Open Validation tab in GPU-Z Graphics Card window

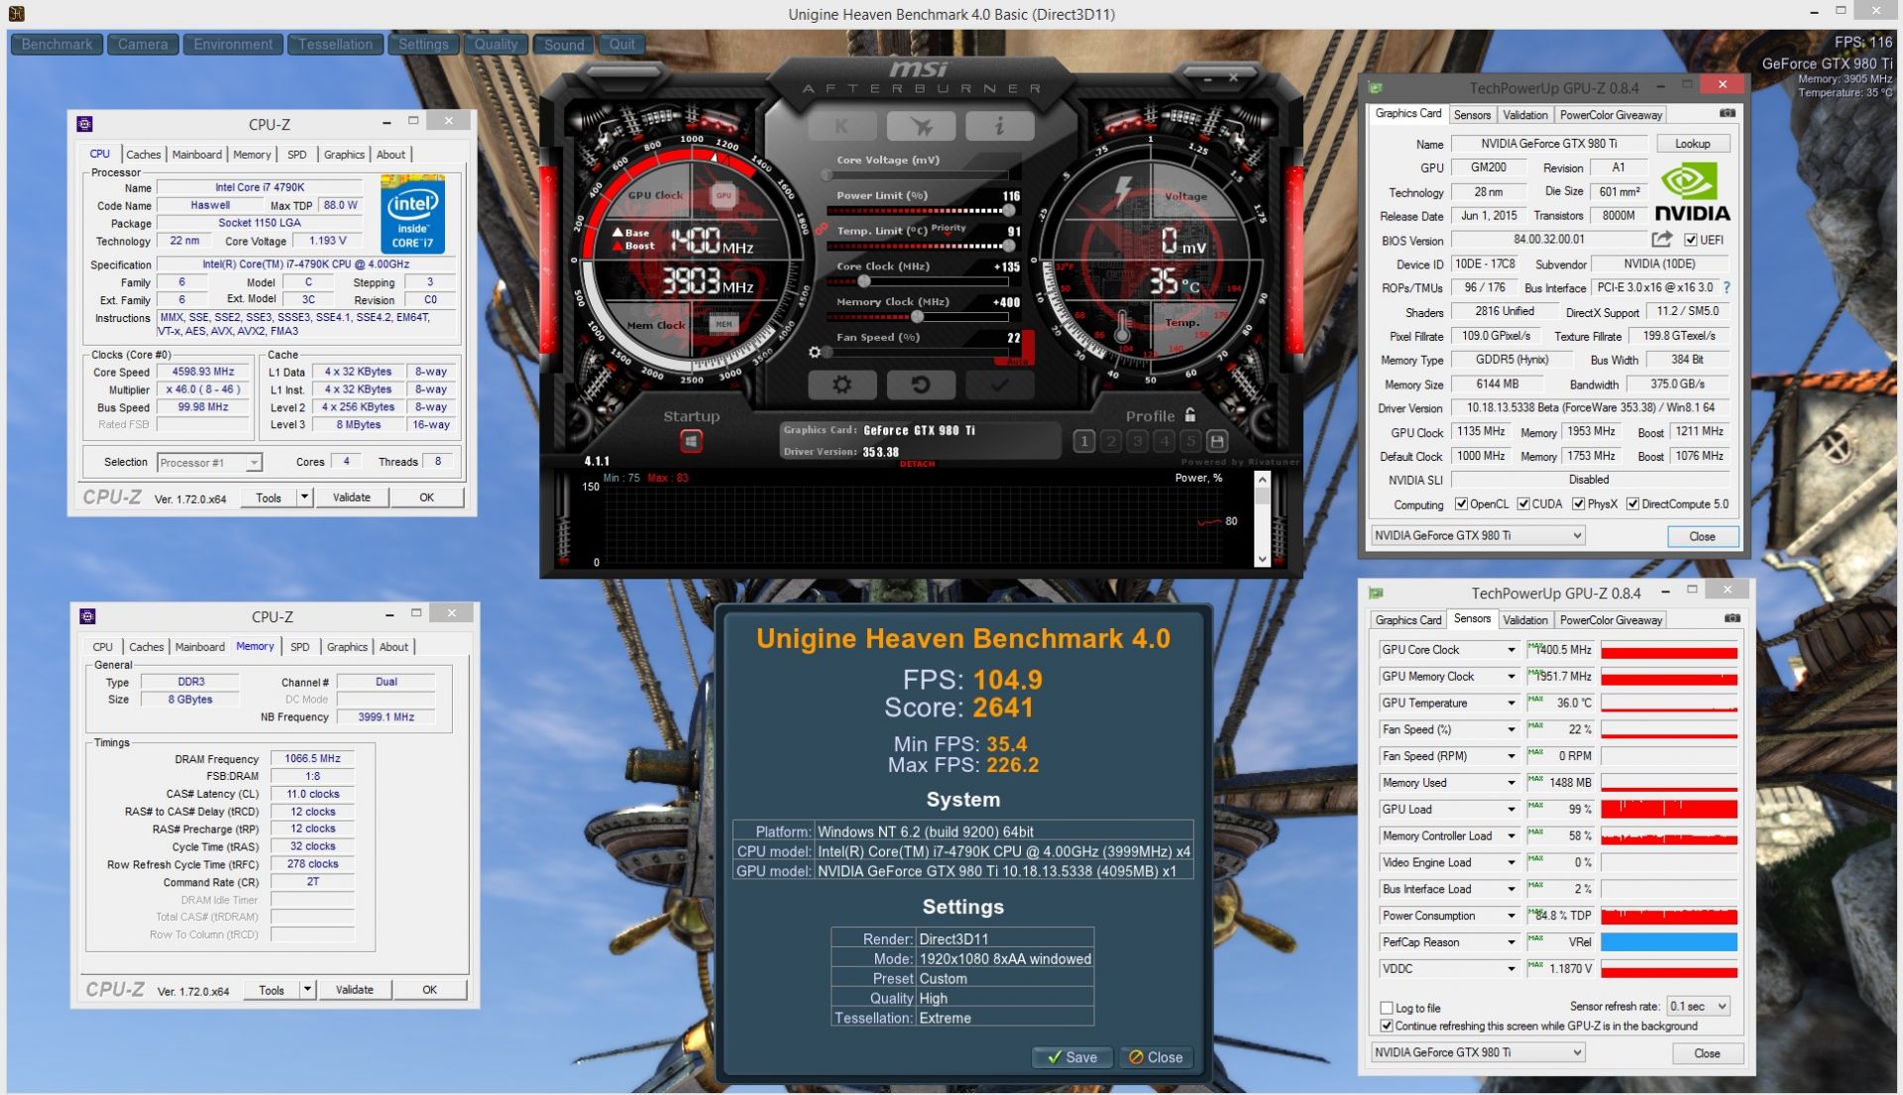(x=1524, y=115)
